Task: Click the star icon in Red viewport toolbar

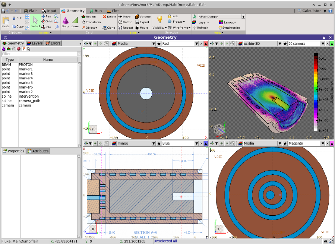Action: click(159, 44)
